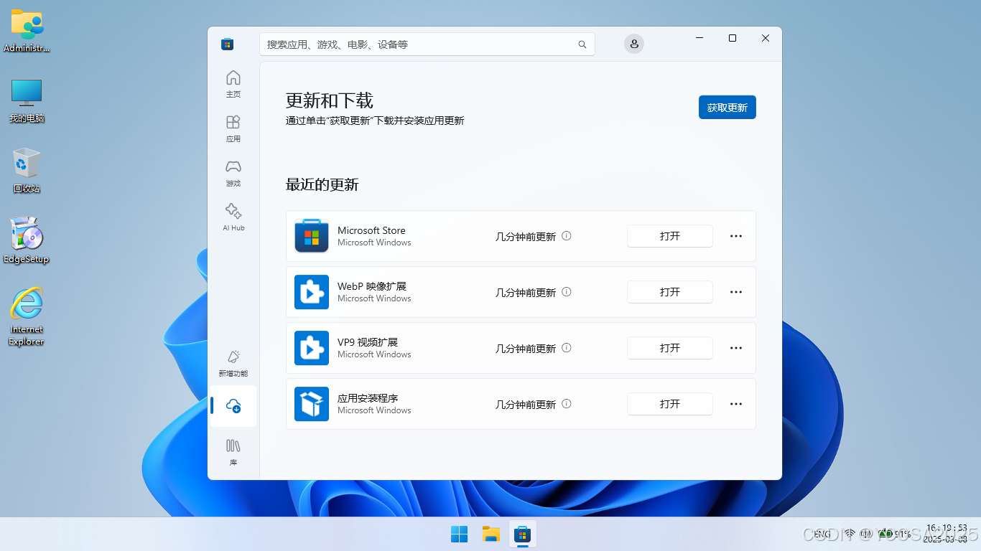Open the taskbar clock and date
981x551 pixels.
pos(945,533)
